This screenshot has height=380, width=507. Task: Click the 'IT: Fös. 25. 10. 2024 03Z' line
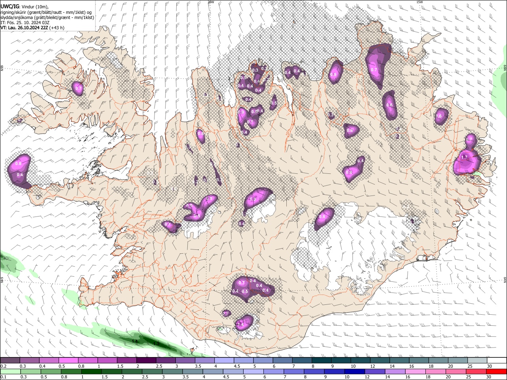click(25, 23)
